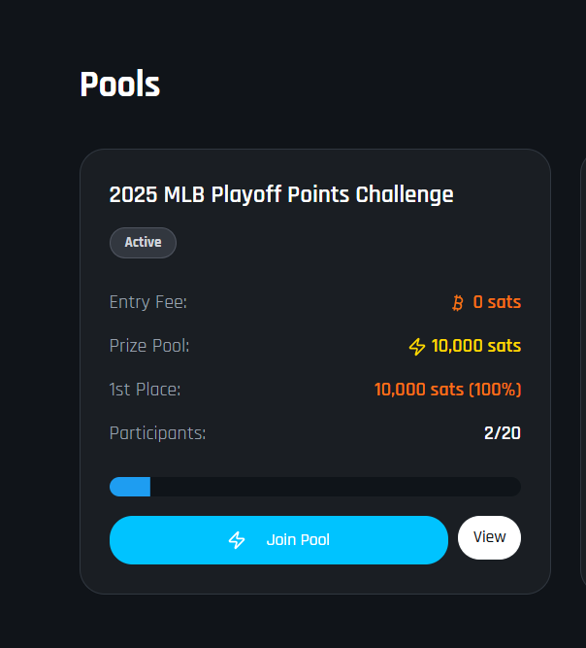Click the 10,000 sats (100%) first place value
Image resolution: width=586 pixels, height=648 pixels.
[x=448, y=390]
